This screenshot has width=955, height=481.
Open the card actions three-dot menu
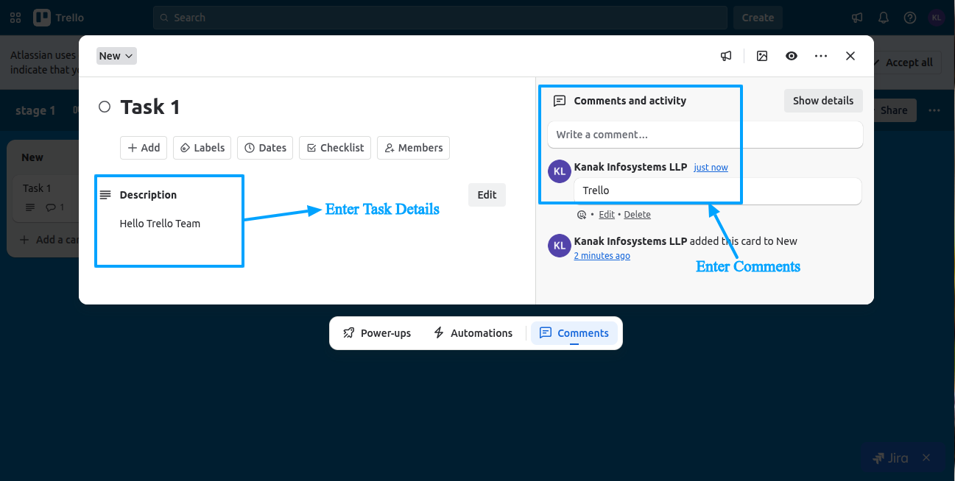click(821, 56)
